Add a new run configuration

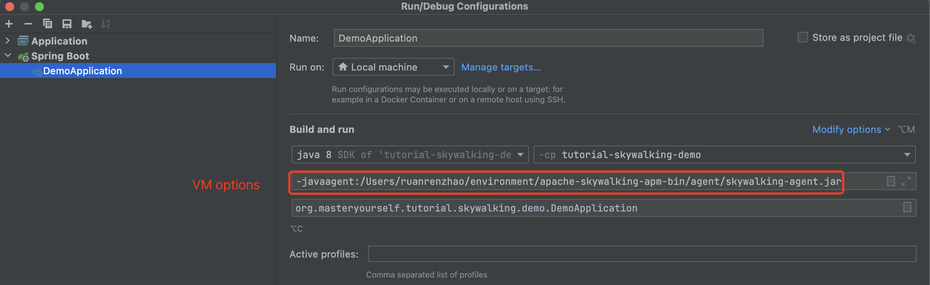click(9, 24)
